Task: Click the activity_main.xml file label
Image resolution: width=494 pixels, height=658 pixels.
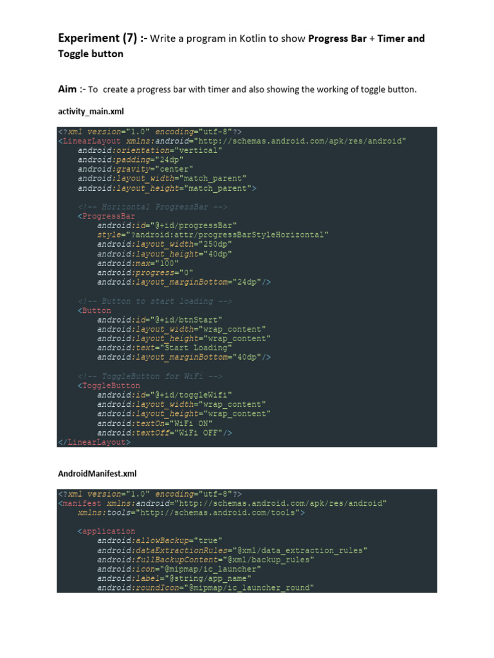Action: (x=91, y=112)
